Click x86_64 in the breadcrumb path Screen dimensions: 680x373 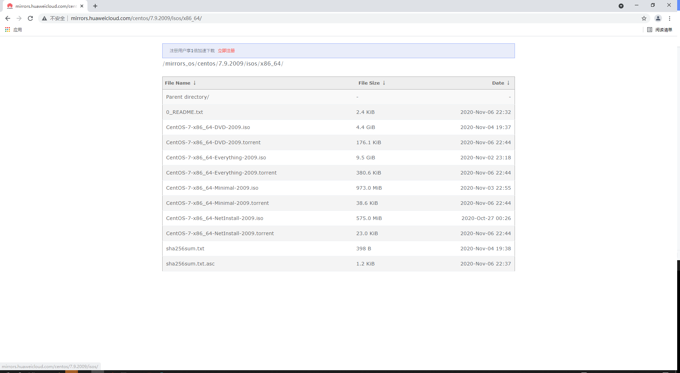pos(271,64)
